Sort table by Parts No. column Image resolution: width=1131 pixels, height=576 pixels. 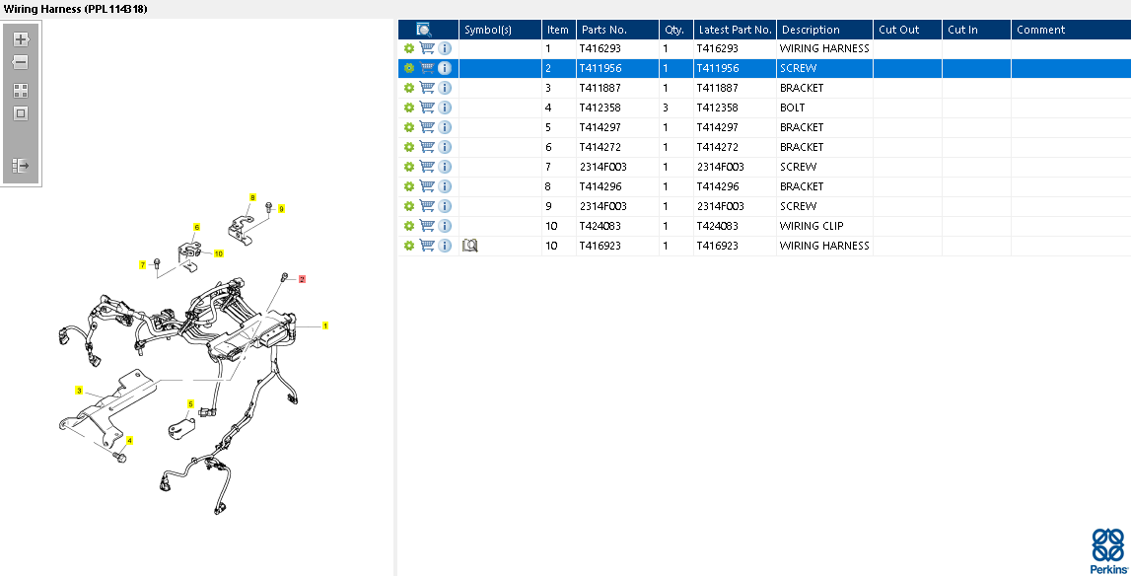(x=616, y=30)
